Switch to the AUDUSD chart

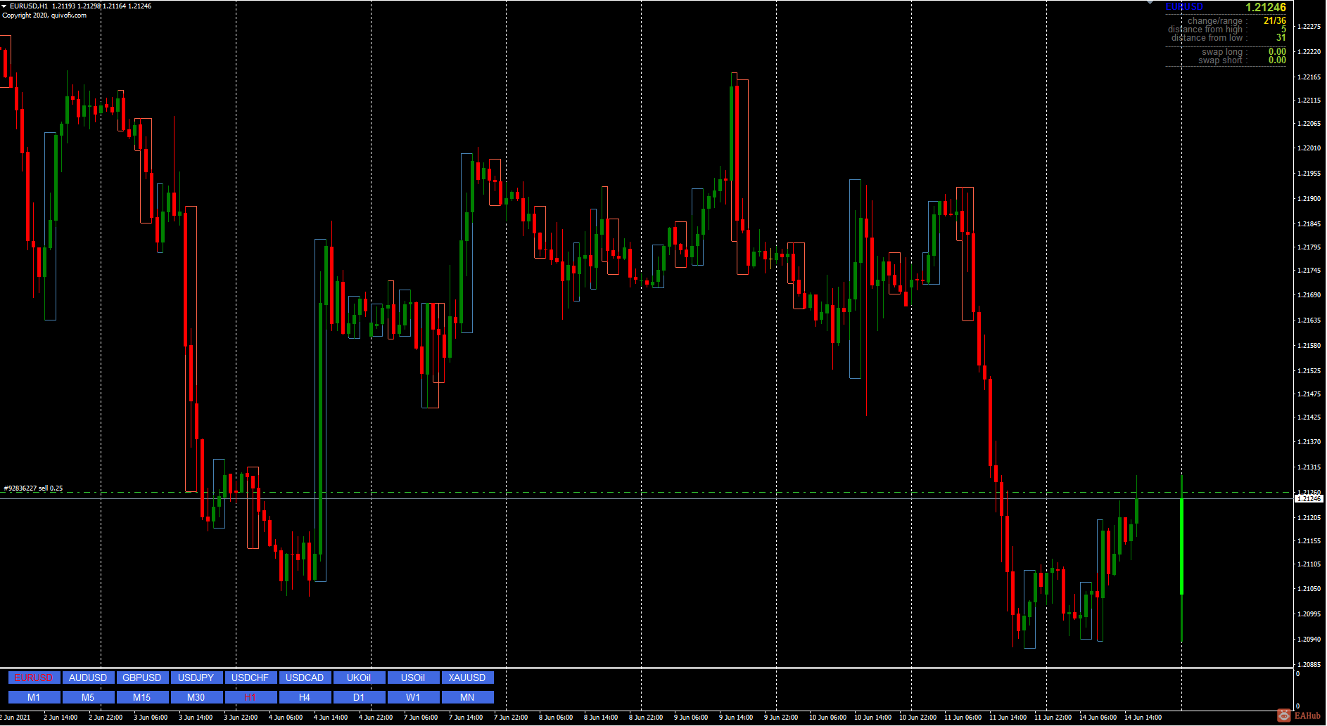[x=88, y=677]
